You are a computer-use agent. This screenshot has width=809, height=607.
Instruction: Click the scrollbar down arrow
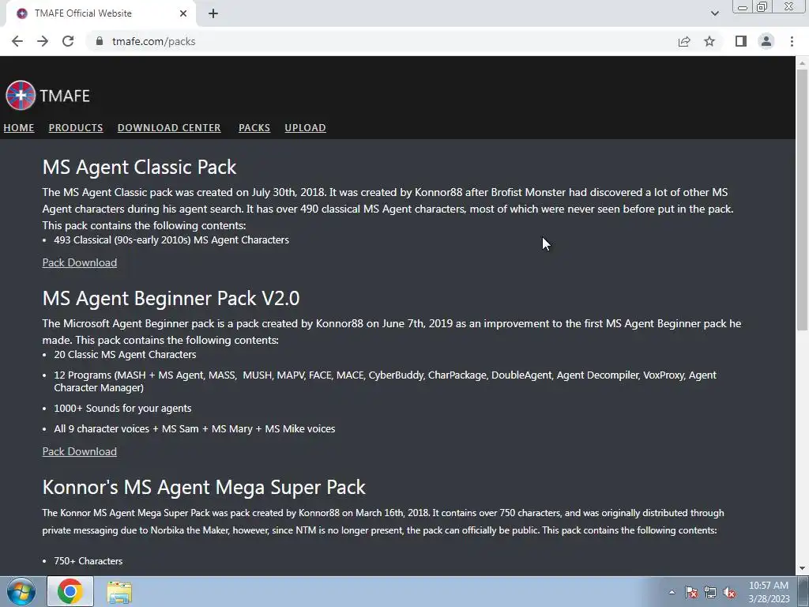pos(802,569)
